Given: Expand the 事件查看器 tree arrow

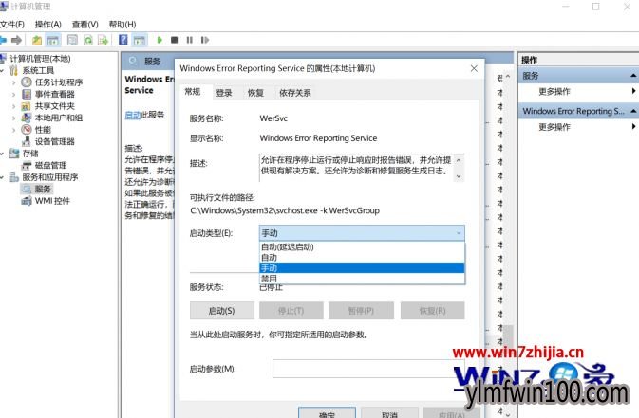Looking at the screenshot, I should [14, 94].
